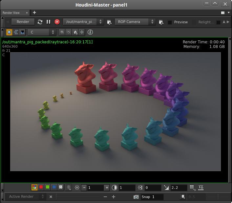Image resolution: width=232 pixels, height=203 pixels.
Task: Select the Render View tab
Action: point(11,13)
